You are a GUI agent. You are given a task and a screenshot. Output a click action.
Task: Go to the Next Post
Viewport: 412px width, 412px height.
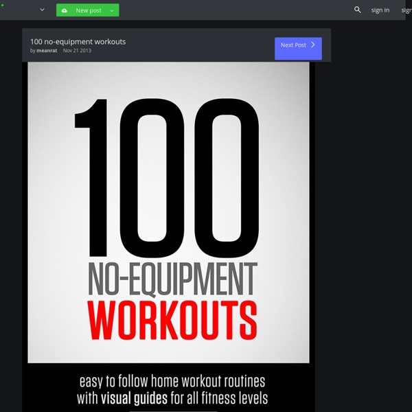(294, 45)
